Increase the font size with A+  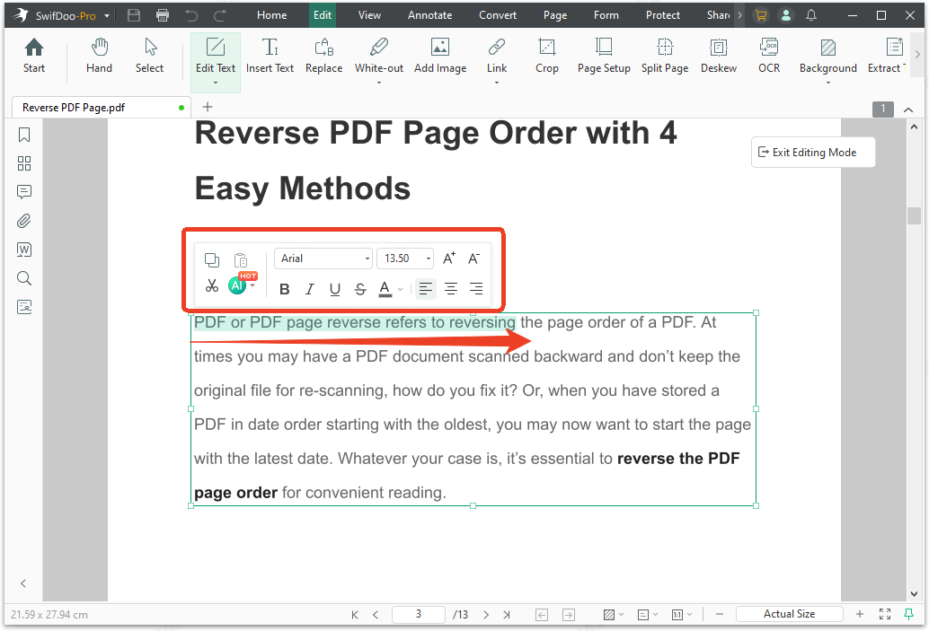point(449,259)
